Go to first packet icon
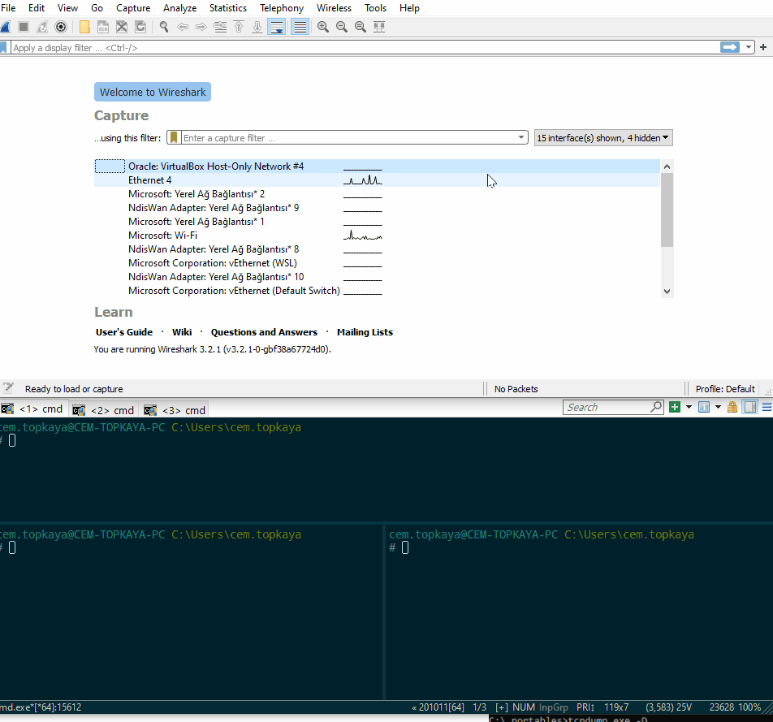 pos(239,27)
